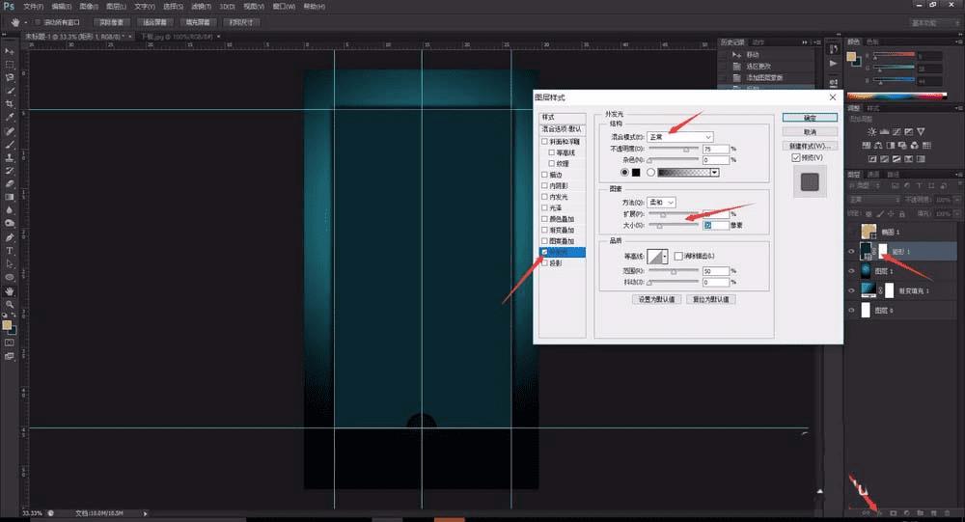965x522 pixels.
Task: Click the 大小 (Size) input field
Action: (715, 225)
